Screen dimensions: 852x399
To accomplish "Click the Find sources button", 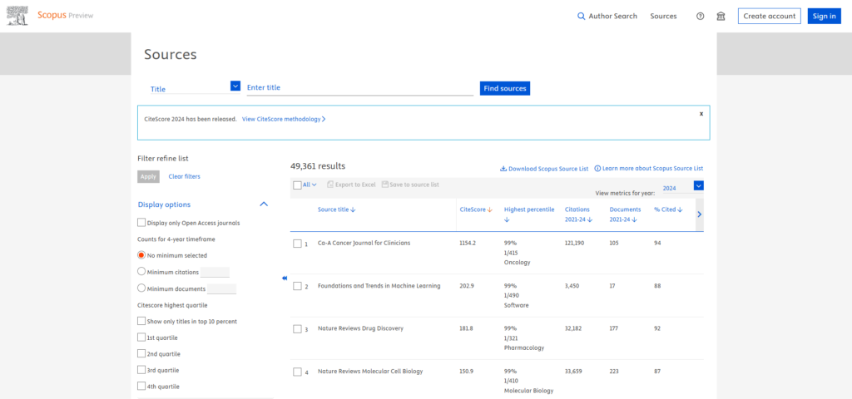I will pyautogui.click(x=504, y=88).
